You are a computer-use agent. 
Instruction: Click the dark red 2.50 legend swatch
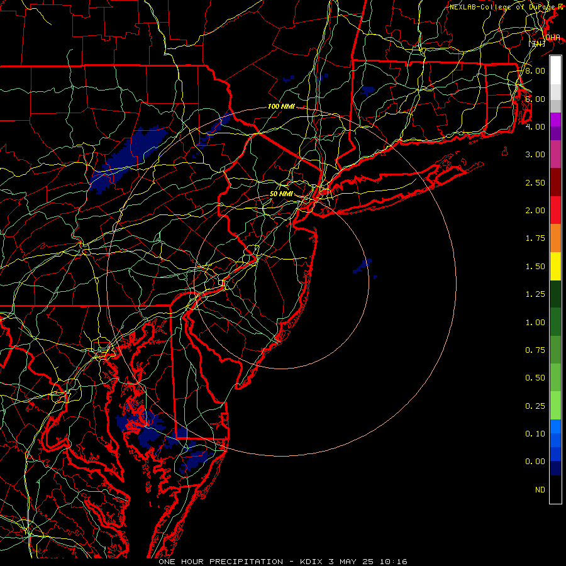[x=555, y=182]
